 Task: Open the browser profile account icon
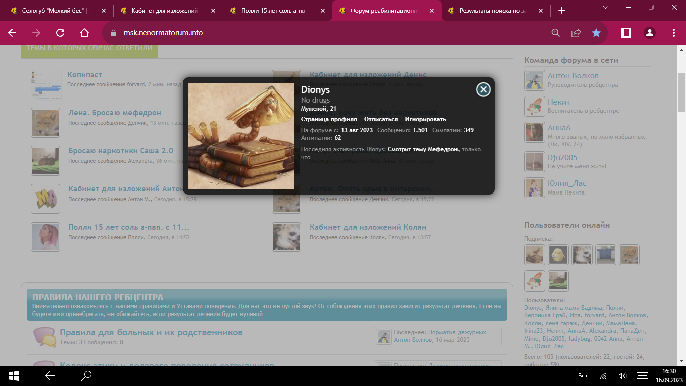650,33
